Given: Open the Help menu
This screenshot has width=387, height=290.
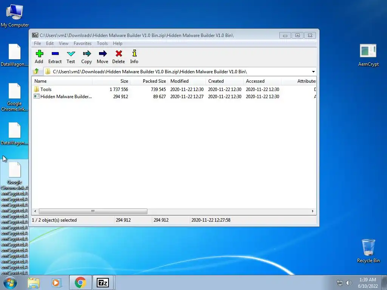Looking at the screenshot, I should 118,43.
